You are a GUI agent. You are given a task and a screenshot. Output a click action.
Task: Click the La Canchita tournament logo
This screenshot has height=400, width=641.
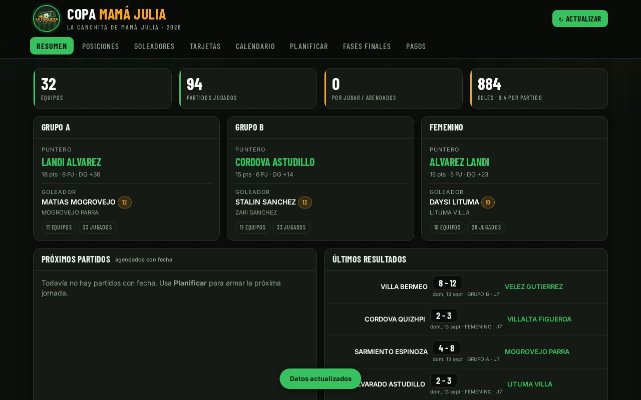pyautogui.click(x=47, y=18)
